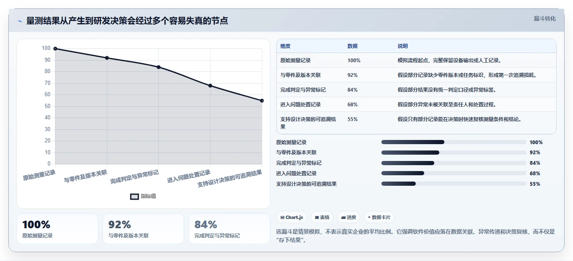Click the chart data point for 进入问题处置记录
Screen dimensions: 573x261
[210, 86]
